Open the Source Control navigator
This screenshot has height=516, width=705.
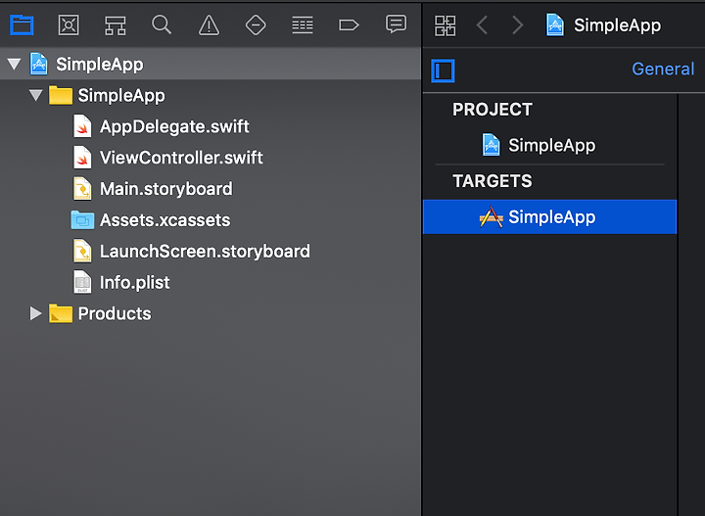tap(69, 24)
